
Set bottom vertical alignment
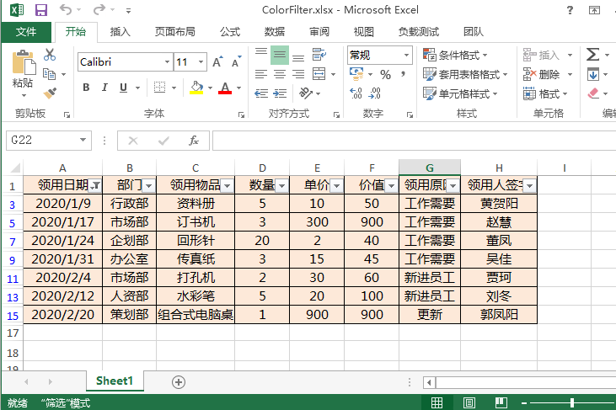tap(298, 57)
